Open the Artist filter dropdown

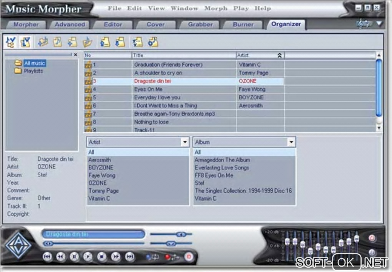185,142
